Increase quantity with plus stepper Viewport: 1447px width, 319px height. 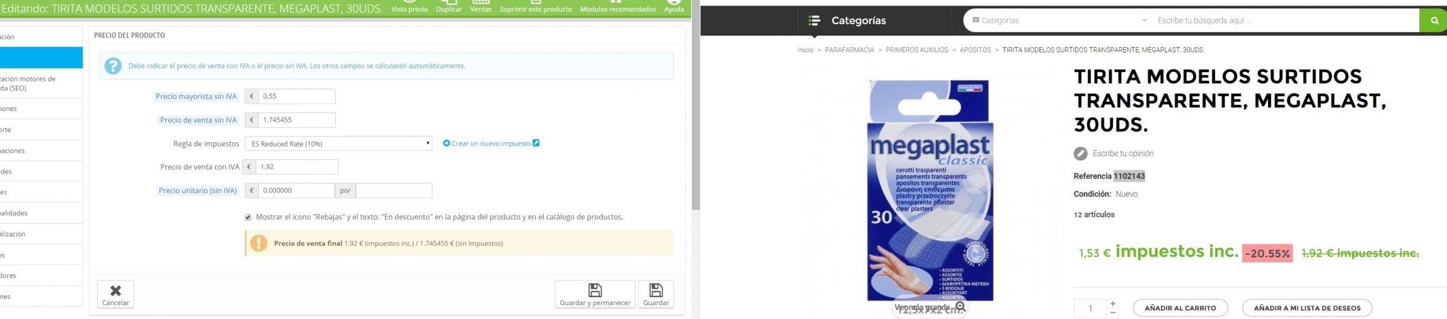coord(1113,303)
